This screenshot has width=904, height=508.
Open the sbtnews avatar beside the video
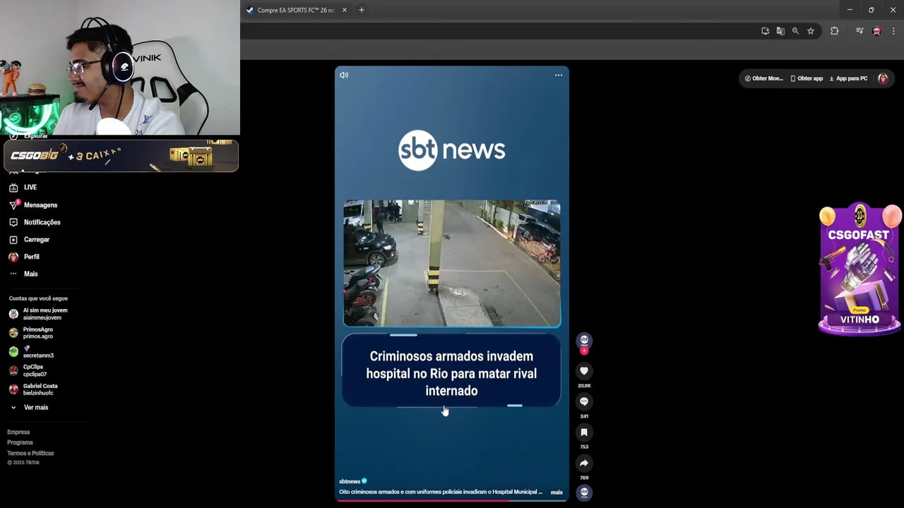point(584,340)
